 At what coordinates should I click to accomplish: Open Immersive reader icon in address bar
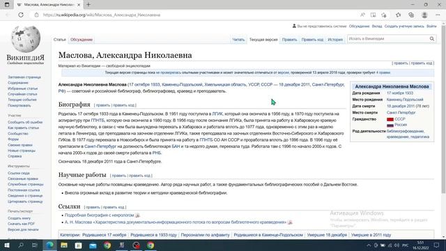tap(373, 15)
